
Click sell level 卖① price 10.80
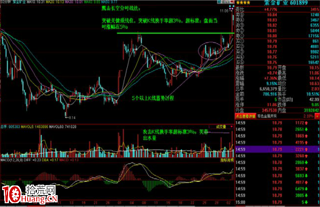(x=272, y=36)
